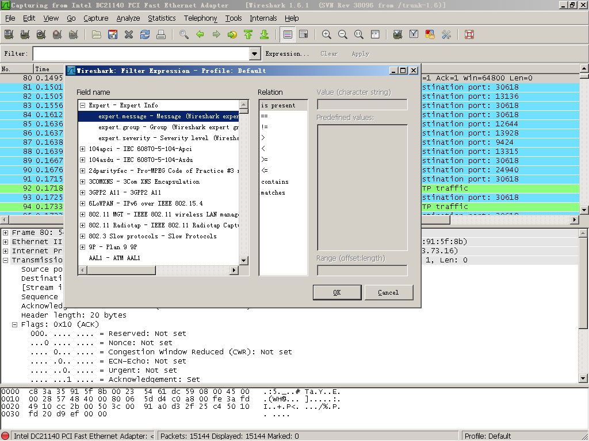Toggle packet list colorization
Screen dimensions: 589x441
(288, 34)
